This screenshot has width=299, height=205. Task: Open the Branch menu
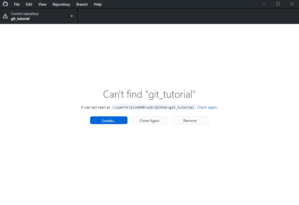tap(82, 4)
